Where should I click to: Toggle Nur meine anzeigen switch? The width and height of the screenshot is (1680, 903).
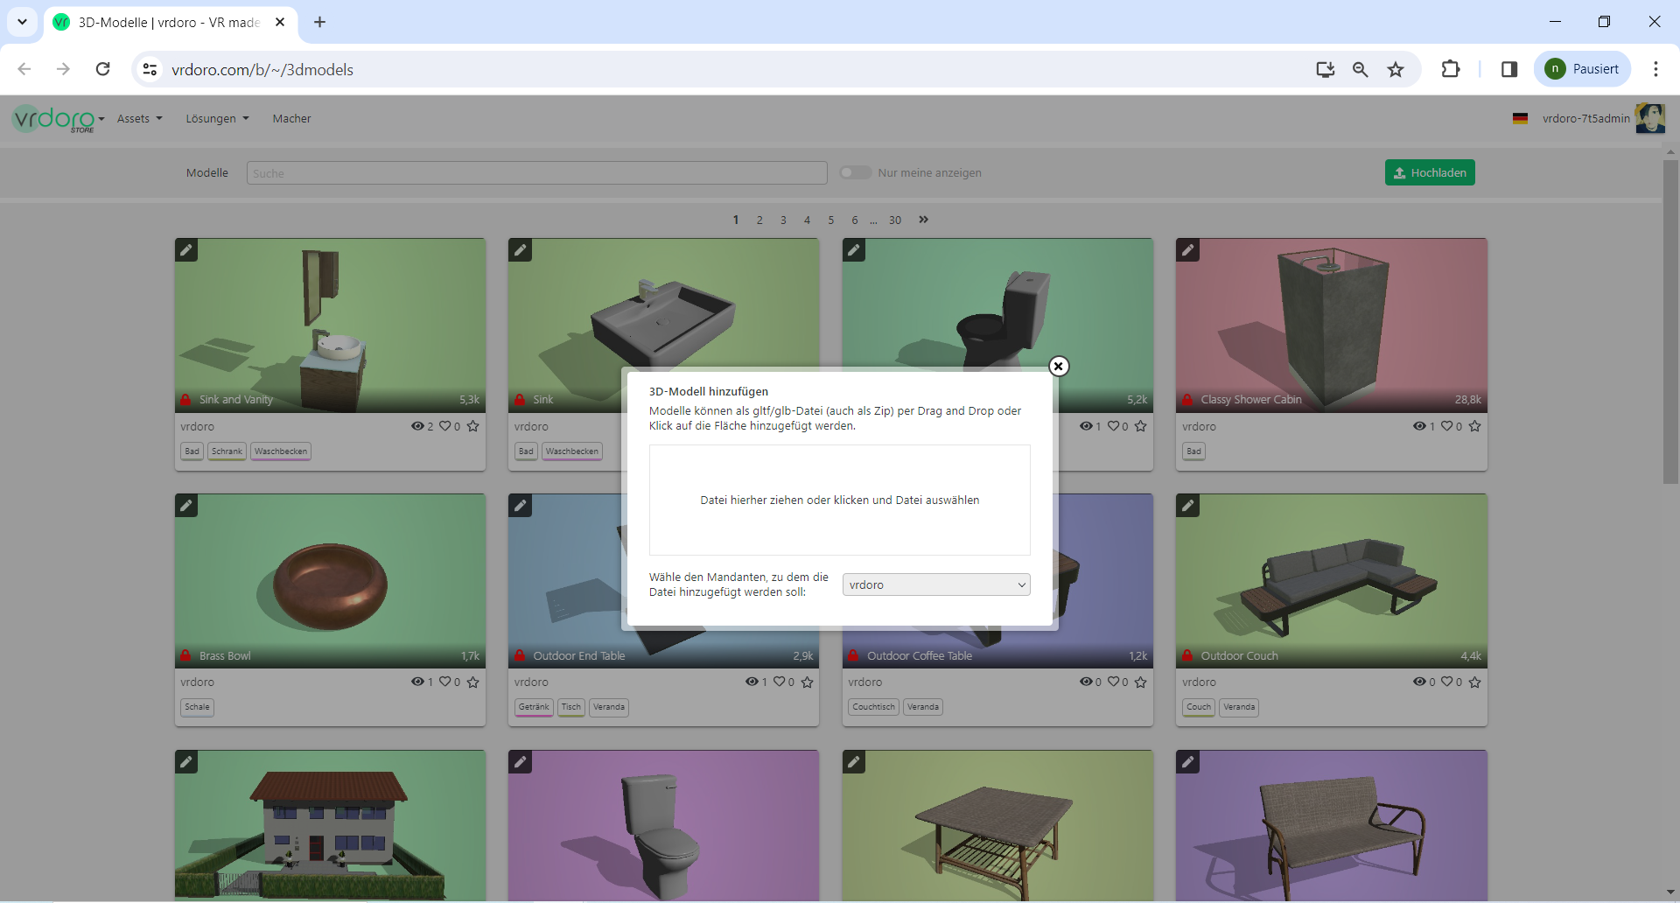point(855,173)
